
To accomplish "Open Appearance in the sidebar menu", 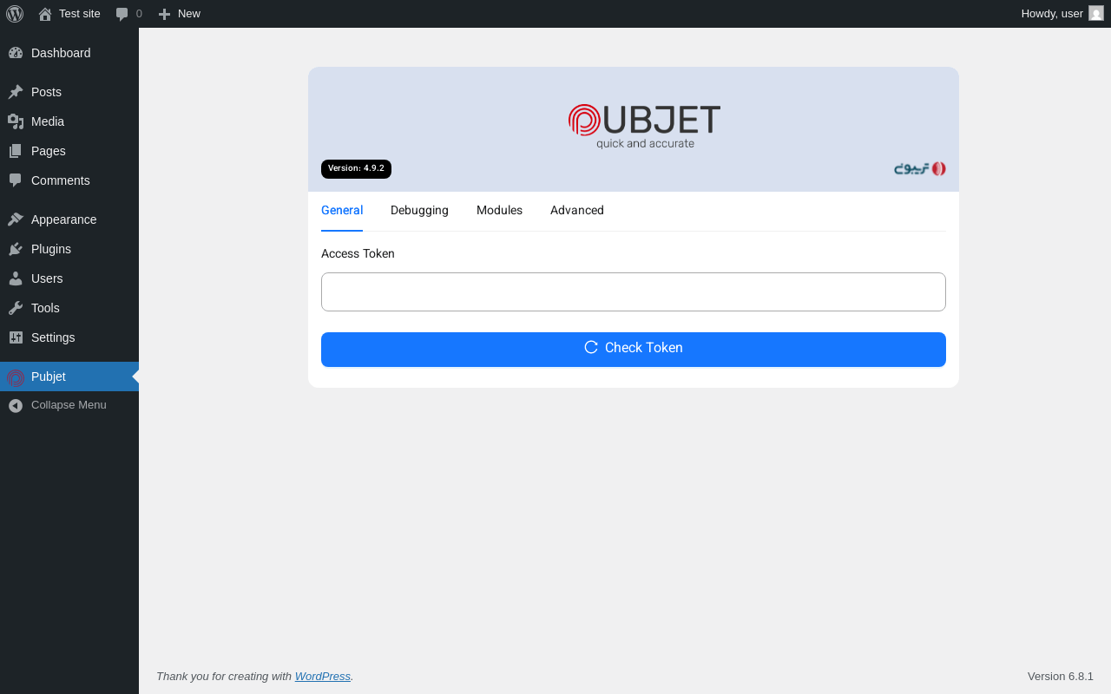I will (69, 219).
